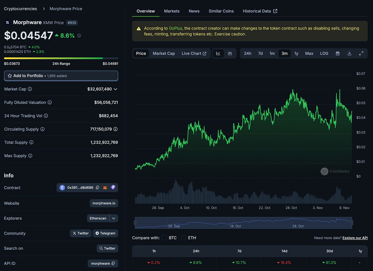Open the Overview tab
Viewport: 373px width, 271px height.
pos(146,11)
